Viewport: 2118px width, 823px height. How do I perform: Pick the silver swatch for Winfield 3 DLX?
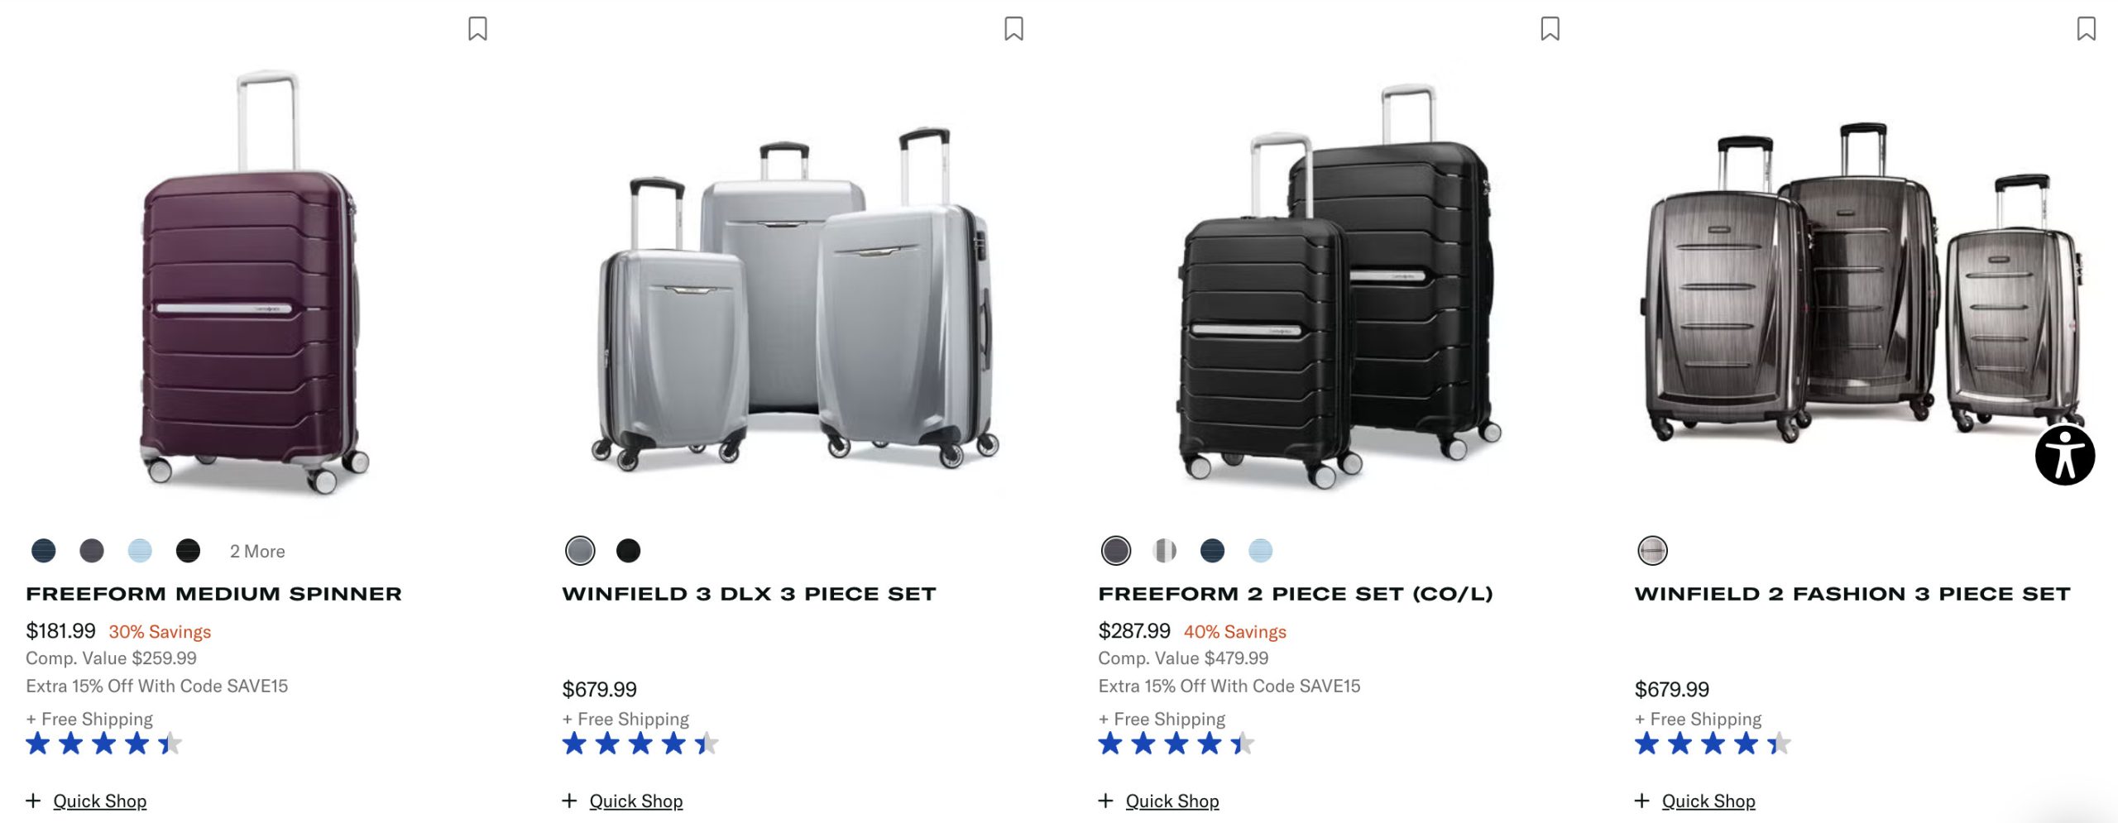pos(580,551)
